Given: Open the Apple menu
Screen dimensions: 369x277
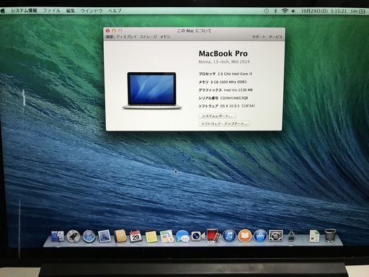Looking at the screenshot, I should 3,11.
